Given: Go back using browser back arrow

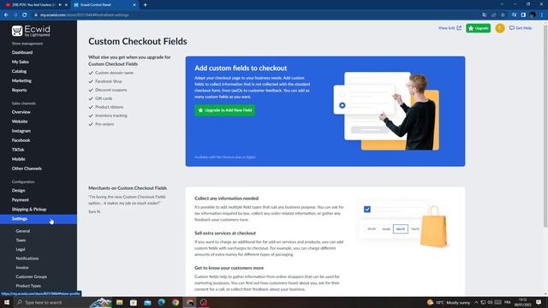Looking at the screenshot, I should [x=6, y=15].
